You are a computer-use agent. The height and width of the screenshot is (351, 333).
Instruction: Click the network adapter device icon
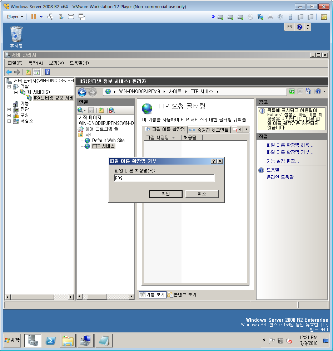click(260, 17)
